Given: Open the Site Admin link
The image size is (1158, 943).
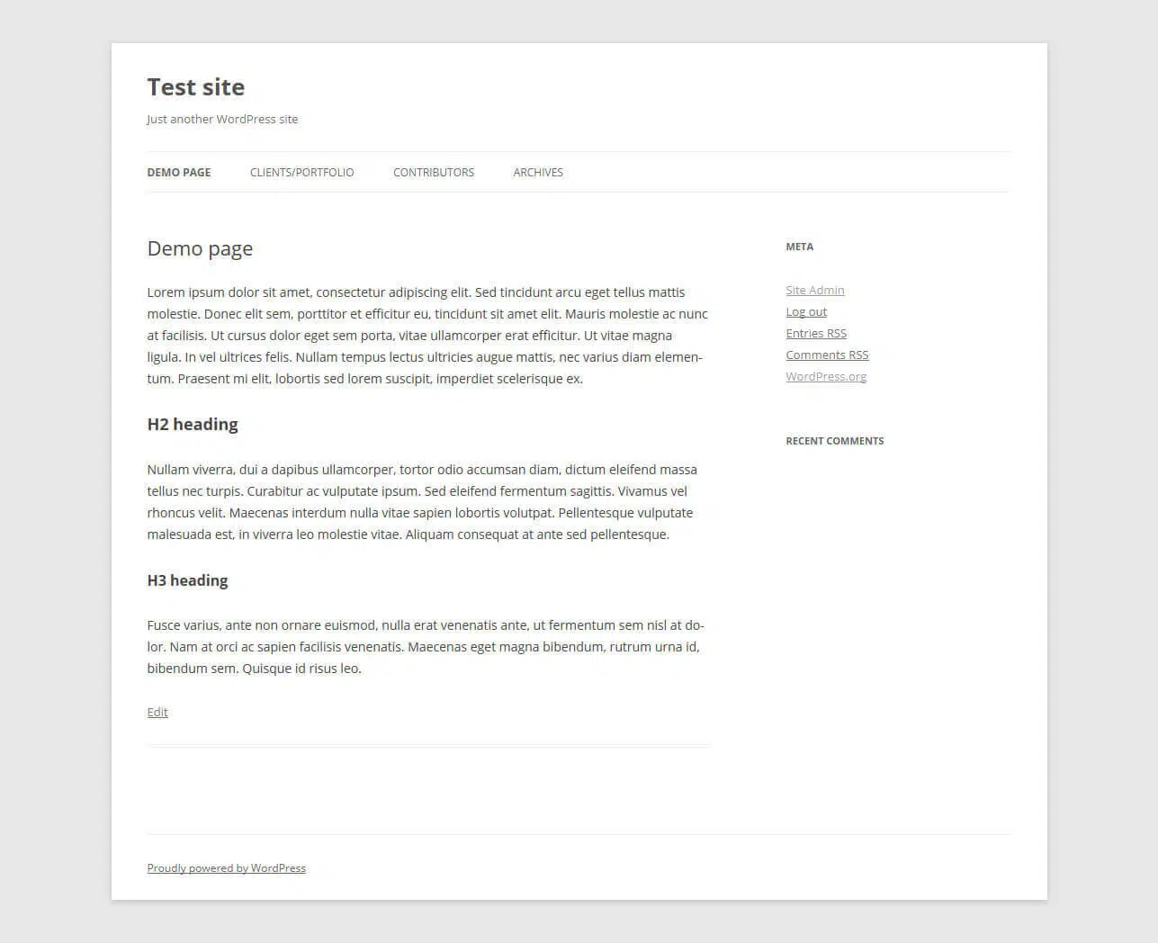Looking at the screenshot, I should click(815, 291).
